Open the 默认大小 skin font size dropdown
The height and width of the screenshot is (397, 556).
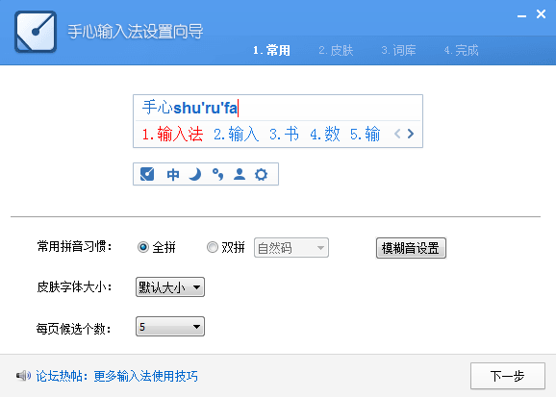170,287
